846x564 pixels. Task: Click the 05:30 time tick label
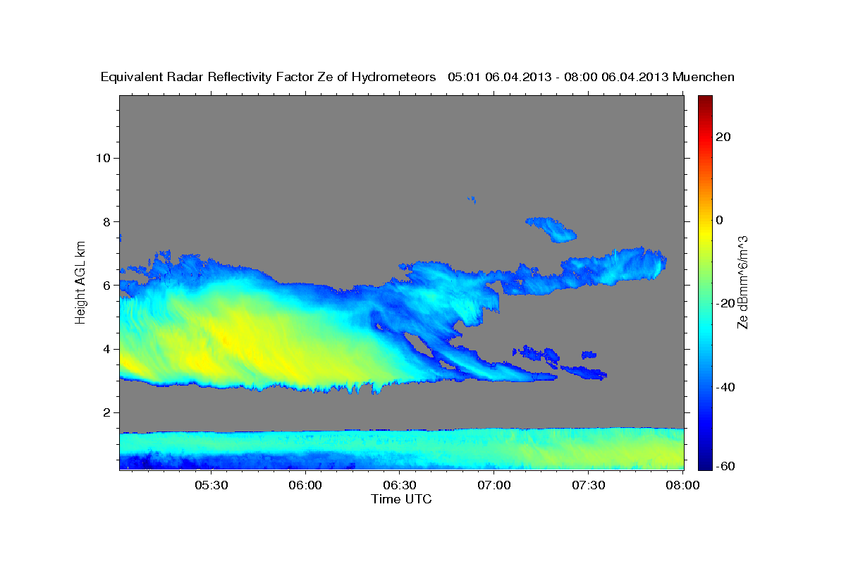point(211,486)
